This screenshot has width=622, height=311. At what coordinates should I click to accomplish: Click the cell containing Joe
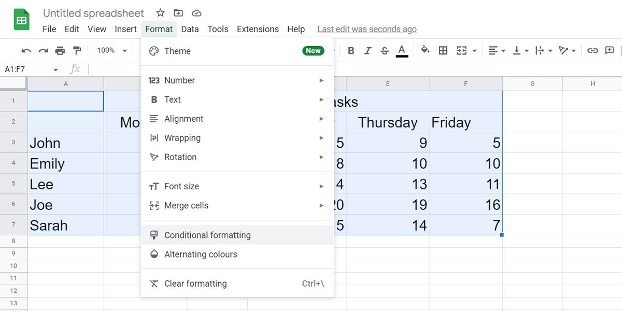66,204
